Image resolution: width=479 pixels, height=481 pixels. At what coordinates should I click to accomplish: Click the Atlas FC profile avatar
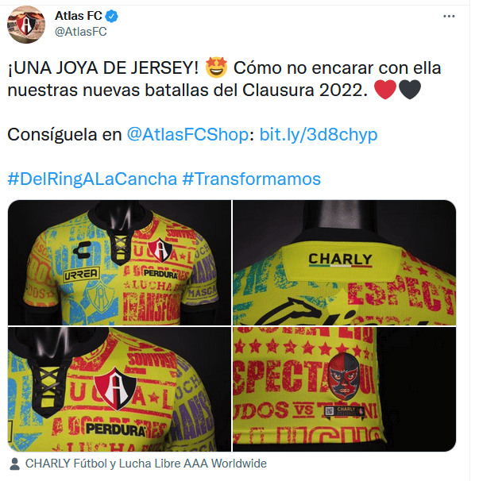pyautogui.click(x=26, y=25)
